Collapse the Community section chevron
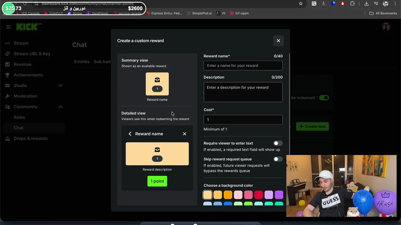 [60, 107]
